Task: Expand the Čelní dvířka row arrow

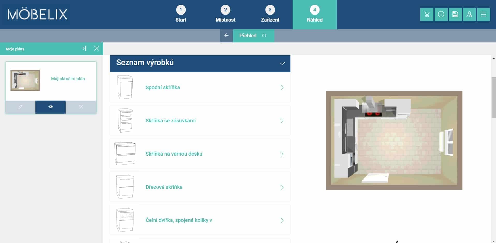Action: (x=282, y=220)
